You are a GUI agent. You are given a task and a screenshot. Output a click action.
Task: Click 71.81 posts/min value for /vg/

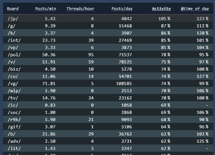[49, 84]
